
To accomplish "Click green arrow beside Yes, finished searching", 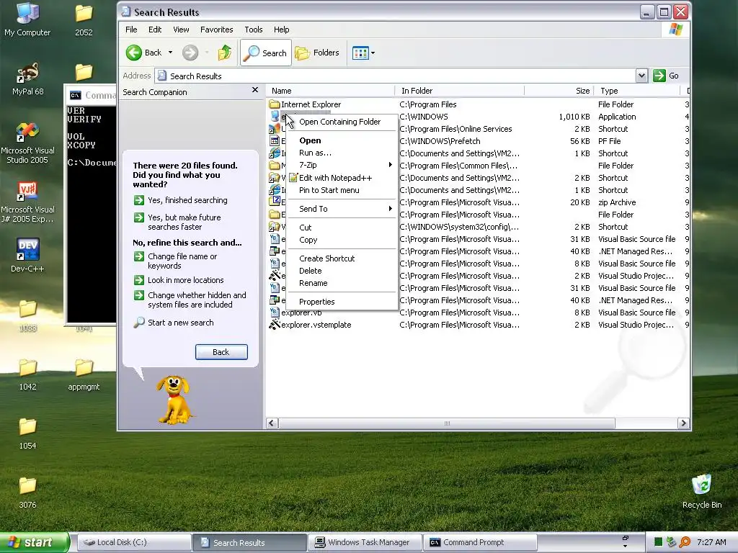I will [139, 200].
